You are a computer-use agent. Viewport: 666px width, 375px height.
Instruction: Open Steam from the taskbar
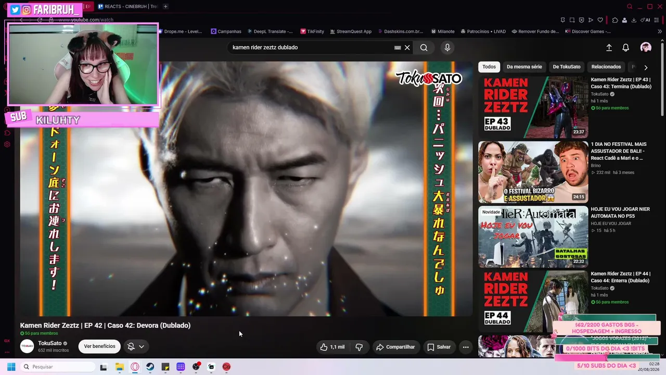150,367
